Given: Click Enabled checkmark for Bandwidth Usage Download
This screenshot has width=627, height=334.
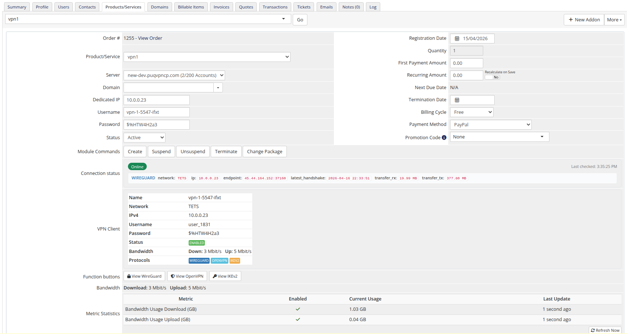Looking at the screenshot, I should (x=298, y=309).
